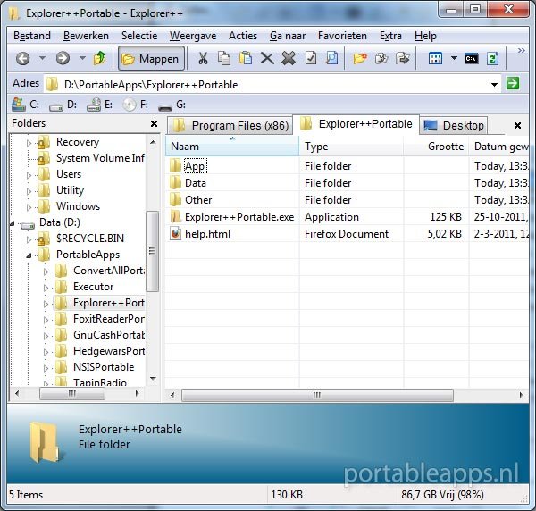The image size is (536, 511).
Task: Open the Weergave menu
Action: point(193,36)
